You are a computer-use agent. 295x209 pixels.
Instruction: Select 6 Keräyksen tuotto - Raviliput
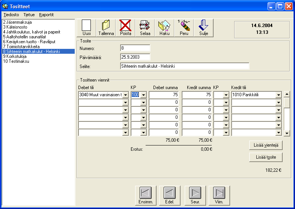38,42
